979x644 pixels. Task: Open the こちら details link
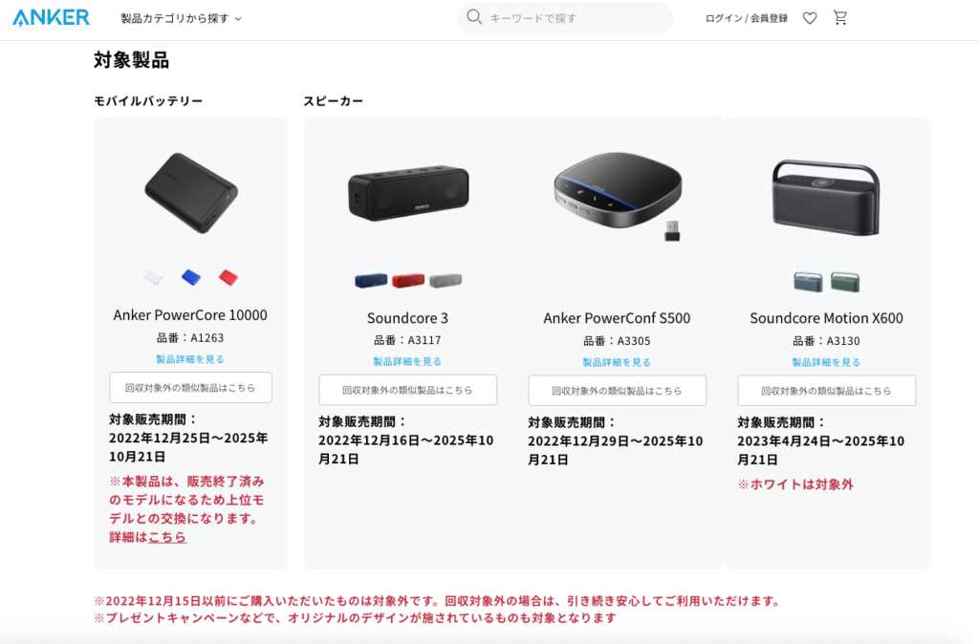pos(167,537)
